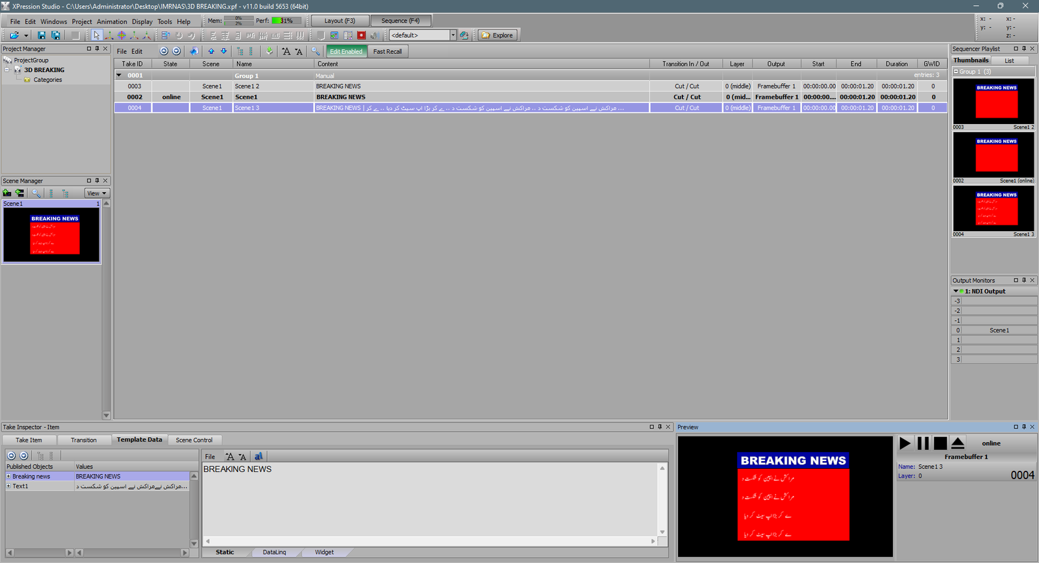Image resolution: width=1039 pixels, height=563 pixels.
Task: Switch to Layout (F3) mode
Action: [x=340, y=21]
